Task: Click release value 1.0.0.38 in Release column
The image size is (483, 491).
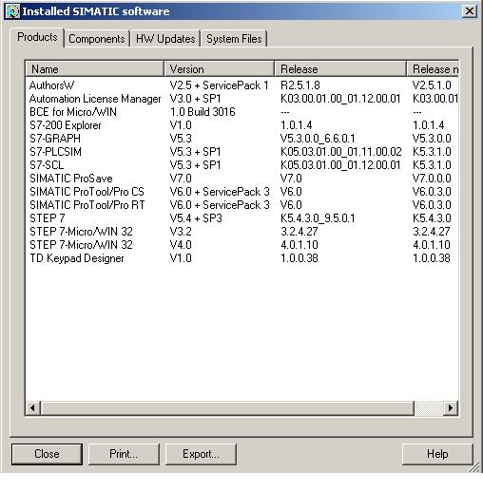Action: [299, 258]
